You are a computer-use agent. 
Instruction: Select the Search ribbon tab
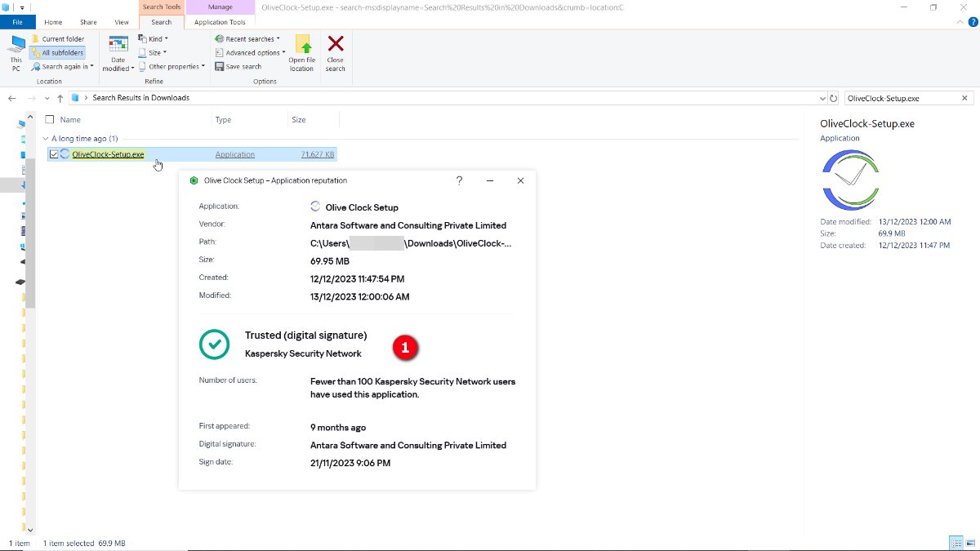162,22
